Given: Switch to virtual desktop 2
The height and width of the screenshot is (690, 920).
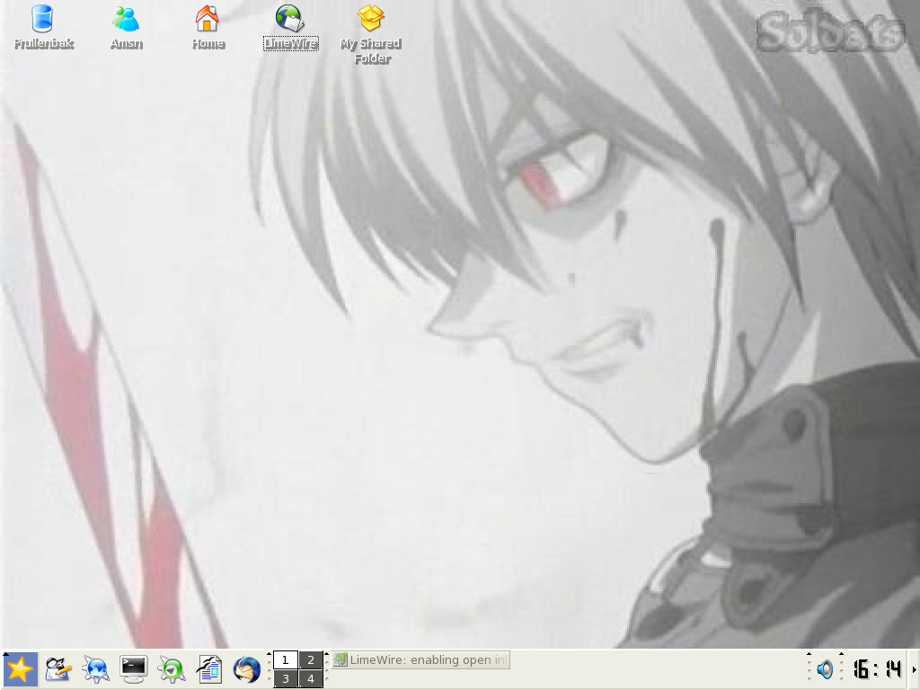Looking at the screenshot, I should [x=310, y=660].
